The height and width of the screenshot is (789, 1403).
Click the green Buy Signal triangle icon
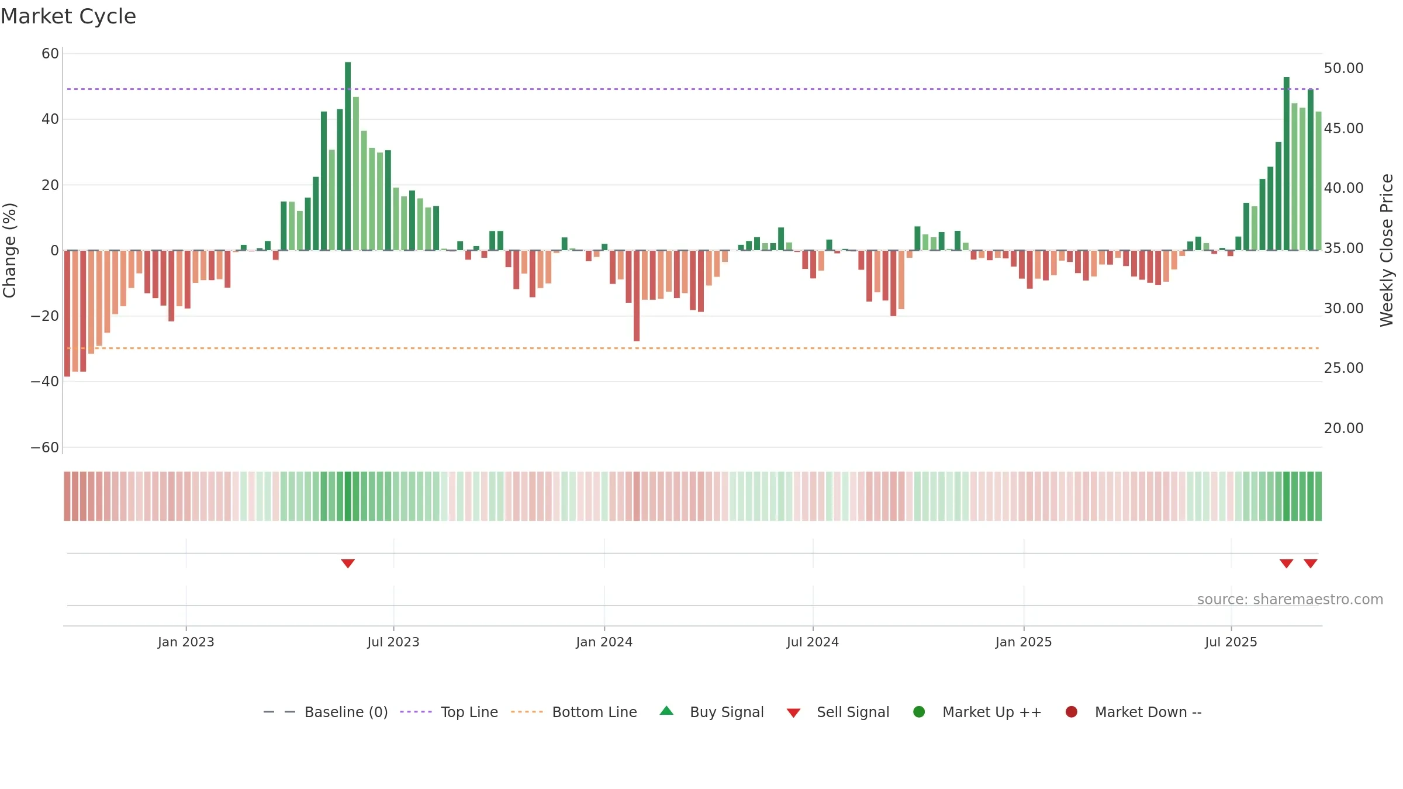coord(666,711)
